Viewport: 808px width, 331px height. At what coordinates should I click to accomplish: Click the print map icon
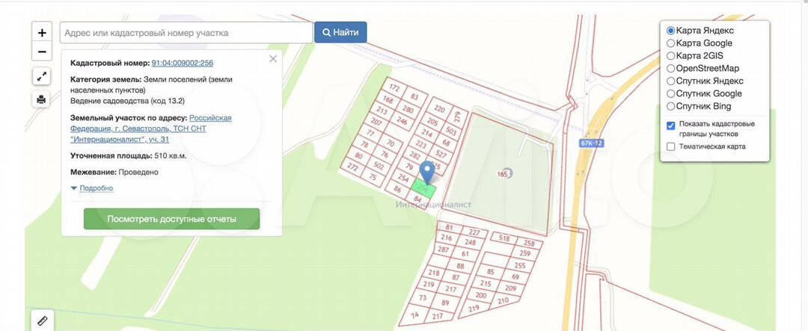[42, 99]
